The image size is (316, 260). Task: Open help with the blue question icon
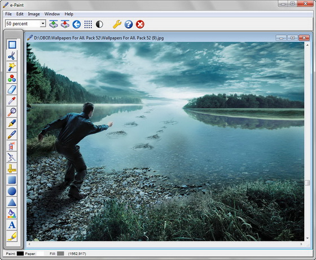tap(129, 24)
